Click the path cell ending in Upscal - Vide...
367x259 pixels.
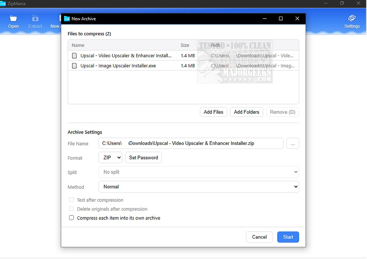[252, 56]
